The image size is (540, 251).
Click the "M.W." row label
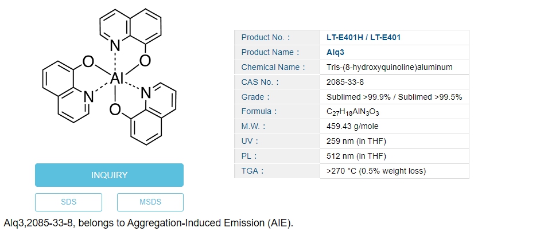[253, 127]
